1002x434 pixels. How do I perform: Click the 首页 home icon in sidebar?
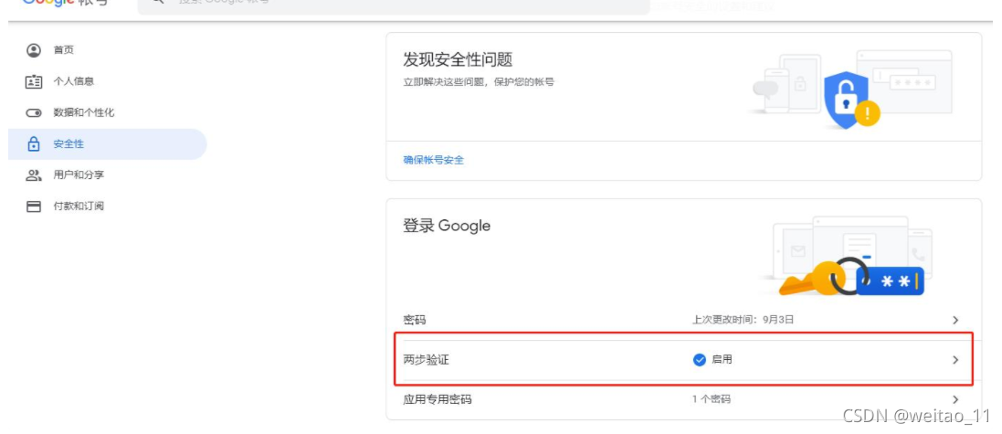coord(33,50)
